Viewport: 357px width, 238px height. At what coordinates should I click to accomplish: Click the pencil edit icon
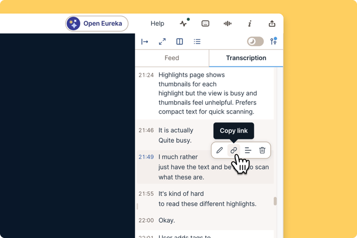(220, 150)
